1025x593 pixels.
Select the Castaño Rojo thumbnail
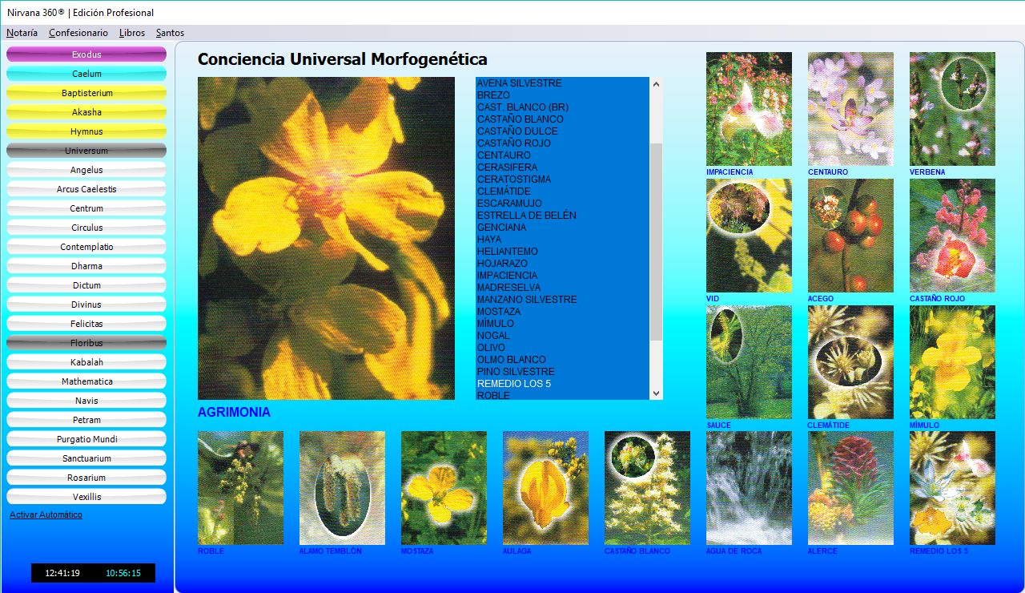point(952,236)
